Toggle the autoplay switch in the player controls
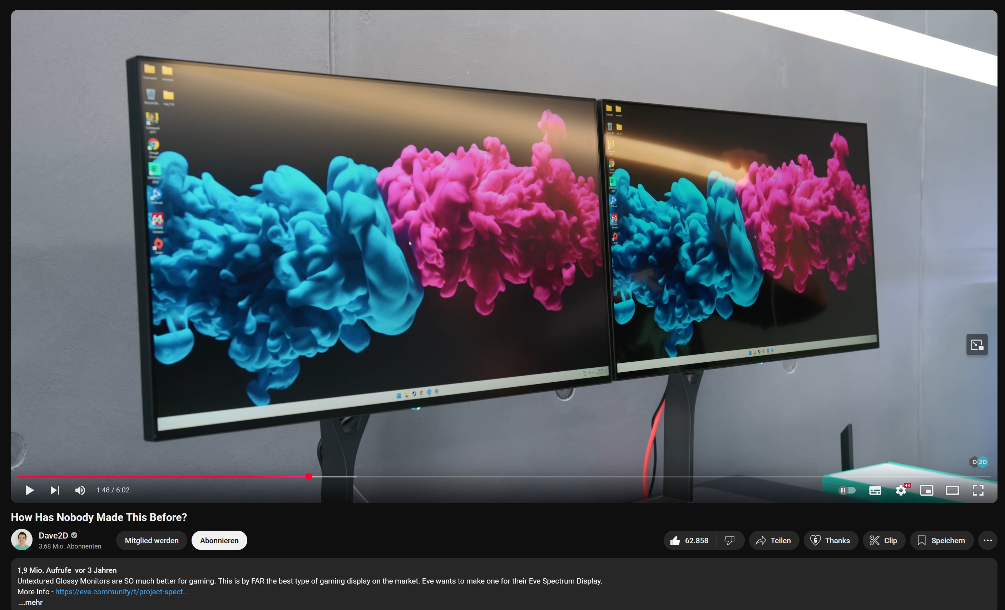The width and height of the screenshot is (1005, 610). 847,490
